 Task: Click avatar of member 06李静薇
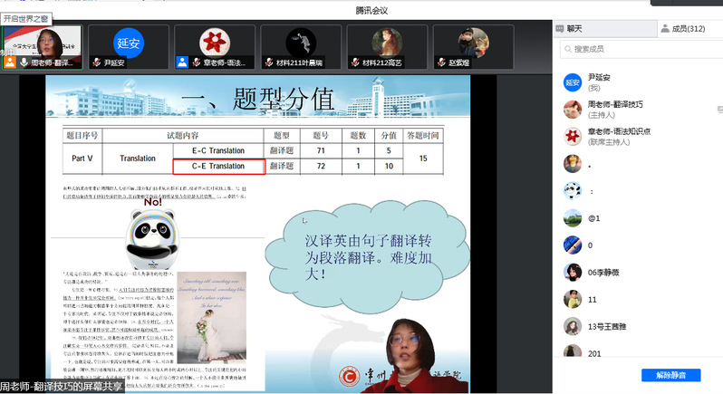coord(573,272)
